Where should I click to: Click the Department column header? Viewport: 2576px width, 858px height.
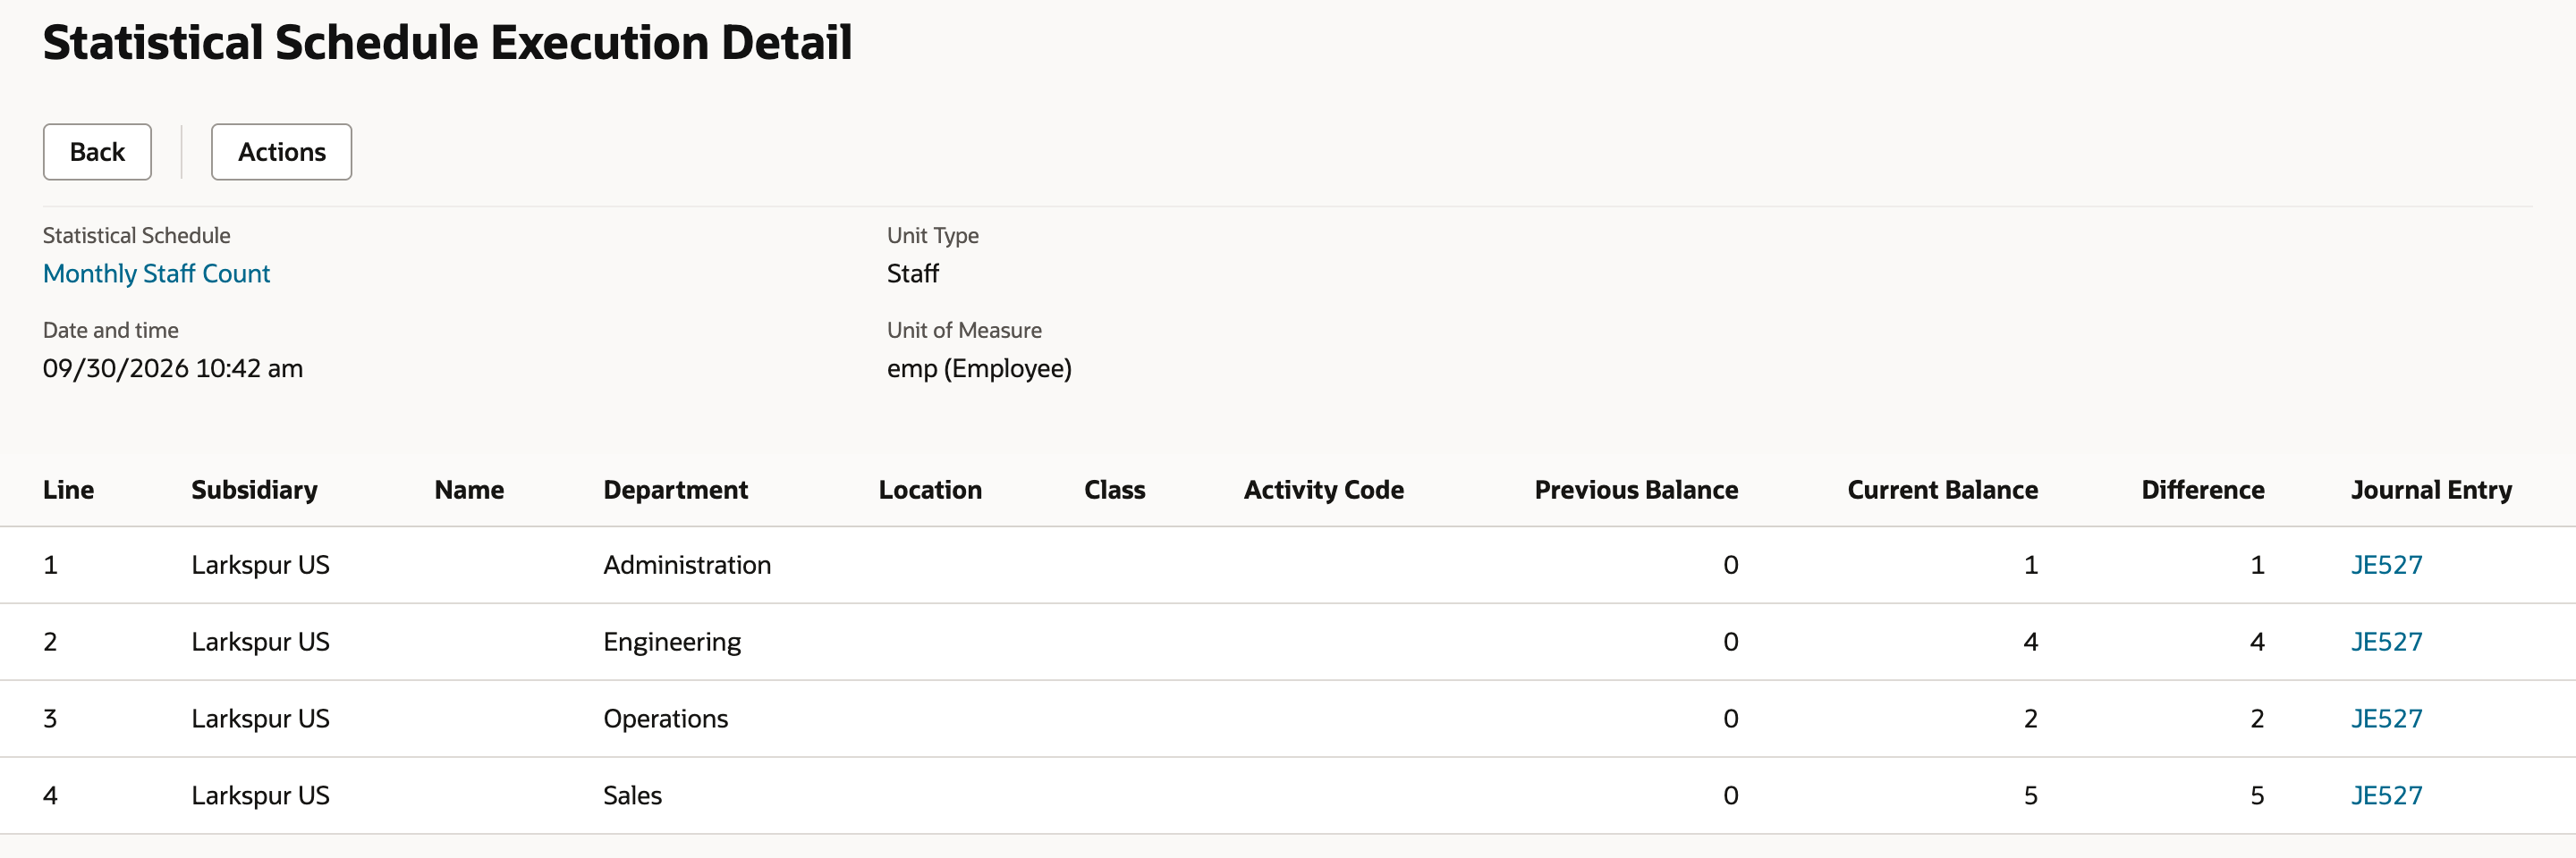coord(675,491)
